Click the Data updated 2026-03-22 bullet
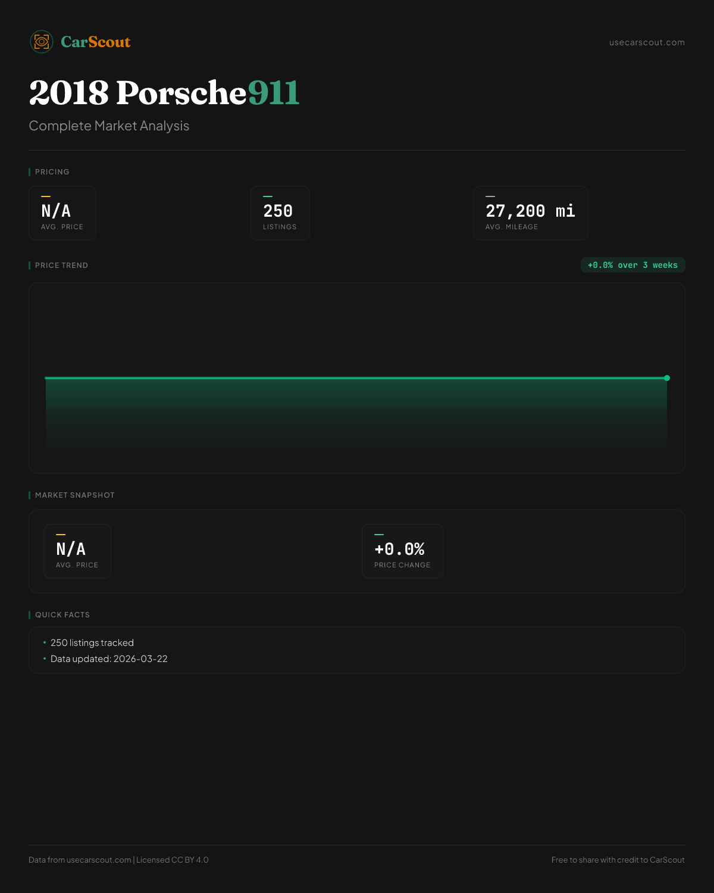 [109, 659]
